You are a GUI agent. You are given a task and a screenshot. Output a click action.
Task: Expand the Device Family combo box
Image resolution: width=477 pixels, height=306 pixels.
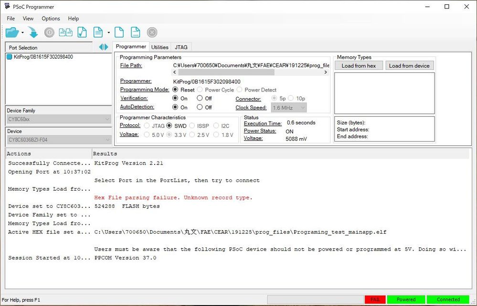pyautogui.click(x=59, y=119)
